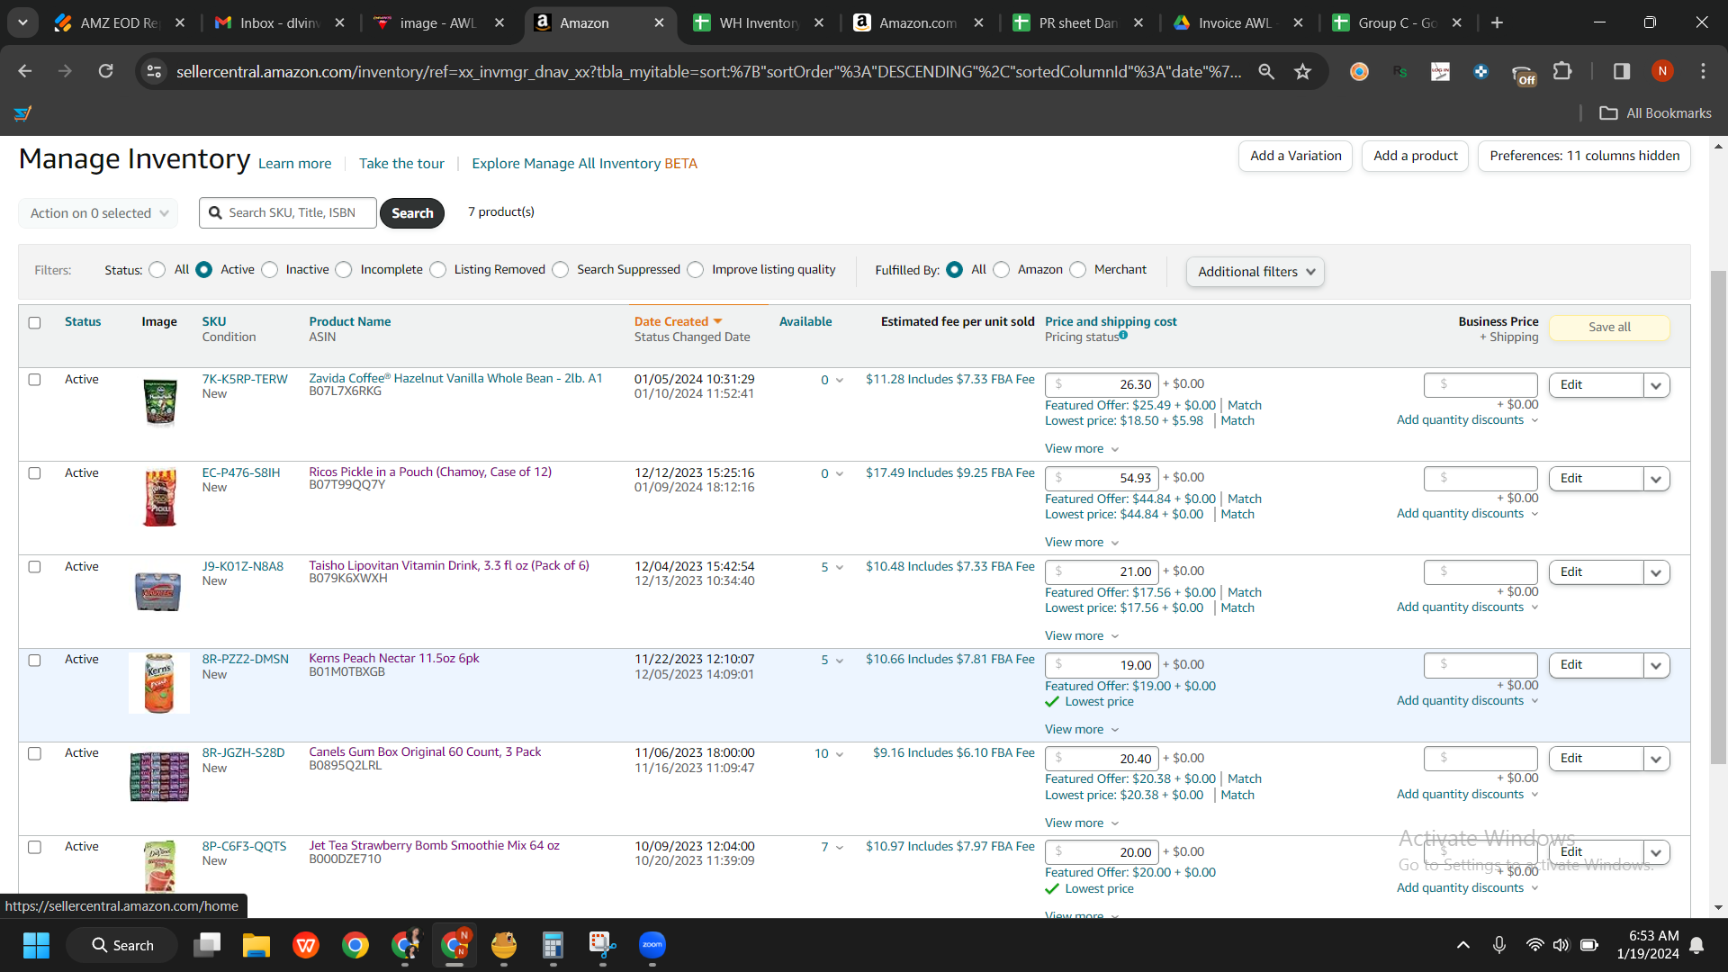This screenshot has height=972, width=1728.
Task: Click the pricing status info icon
Action: pyautogui.click(x=1123, y=336)
